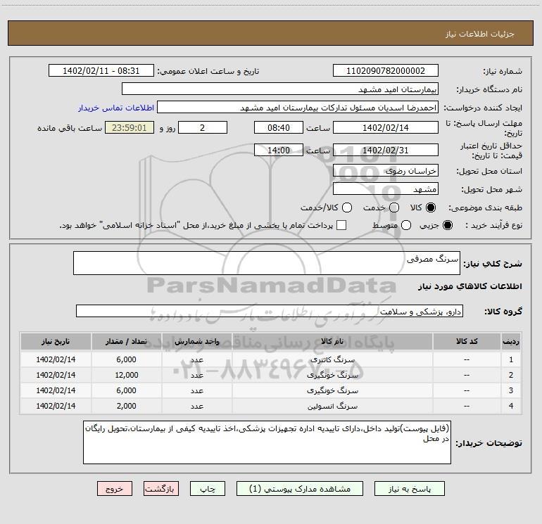Viewport: 542px width, 524px height.
Task: Select row 3 item سرنگ خونگیری
Action: (x=332, y=390)
